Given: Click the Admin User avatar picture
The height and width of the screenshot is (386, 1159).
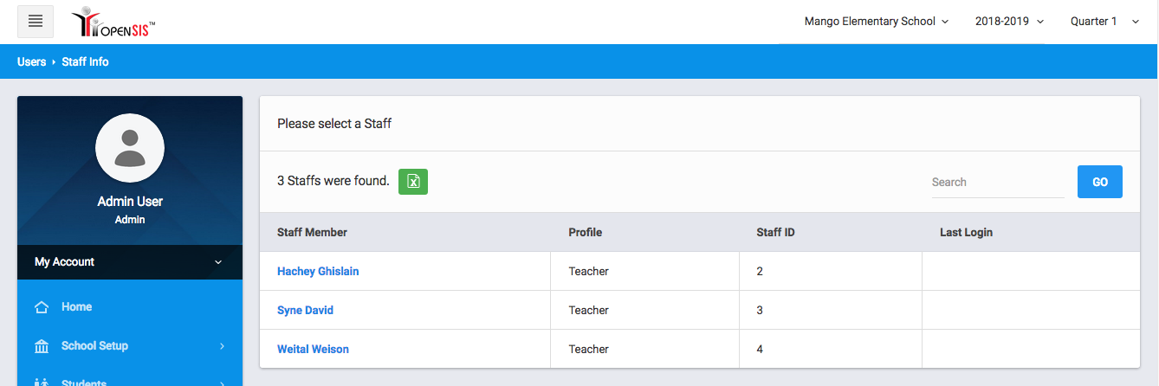Looking at the screenshot, I should [130, 149].
